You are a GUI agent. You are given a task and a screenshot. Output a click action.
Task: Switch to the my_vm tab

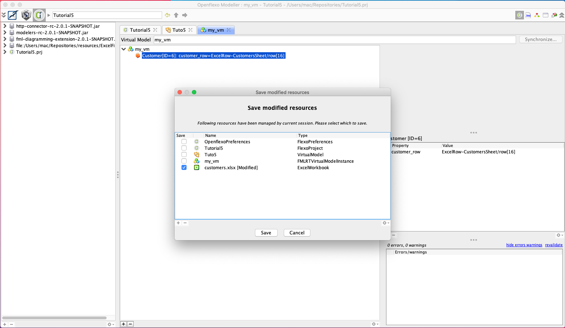pos(216,30)
